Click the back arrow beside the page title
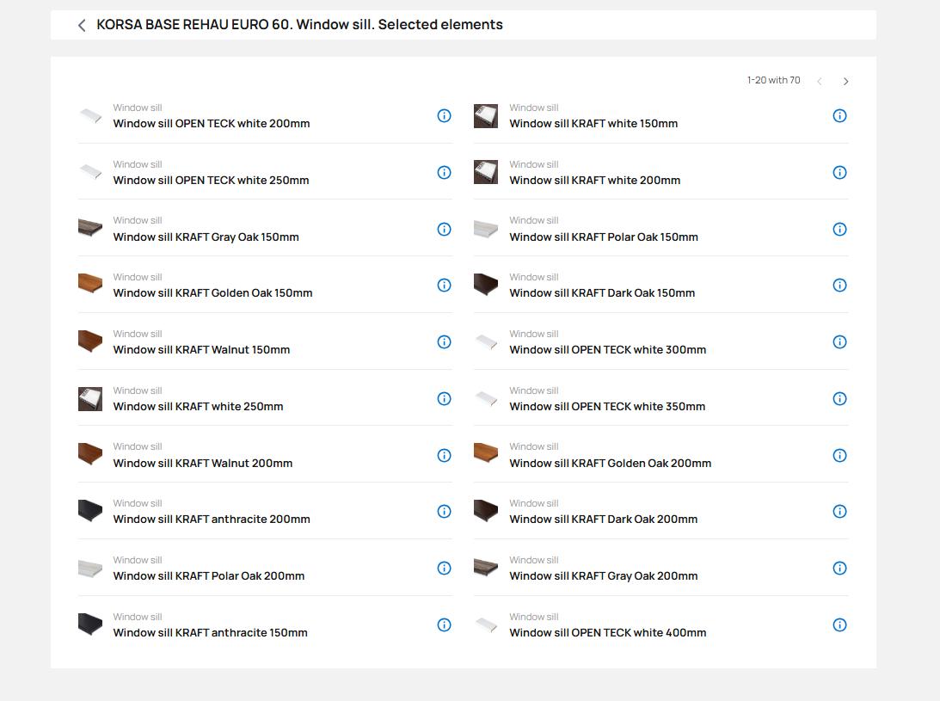The width and height of the screenshot is (940, 701). click(x=82, y=26)
